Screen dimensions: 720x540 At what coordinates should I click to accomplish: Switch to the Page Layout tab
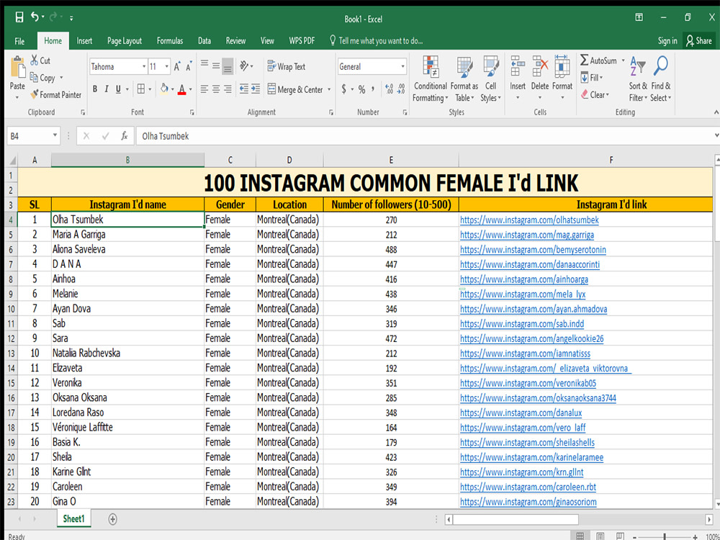pyautogui.click(x=125, y=41)
